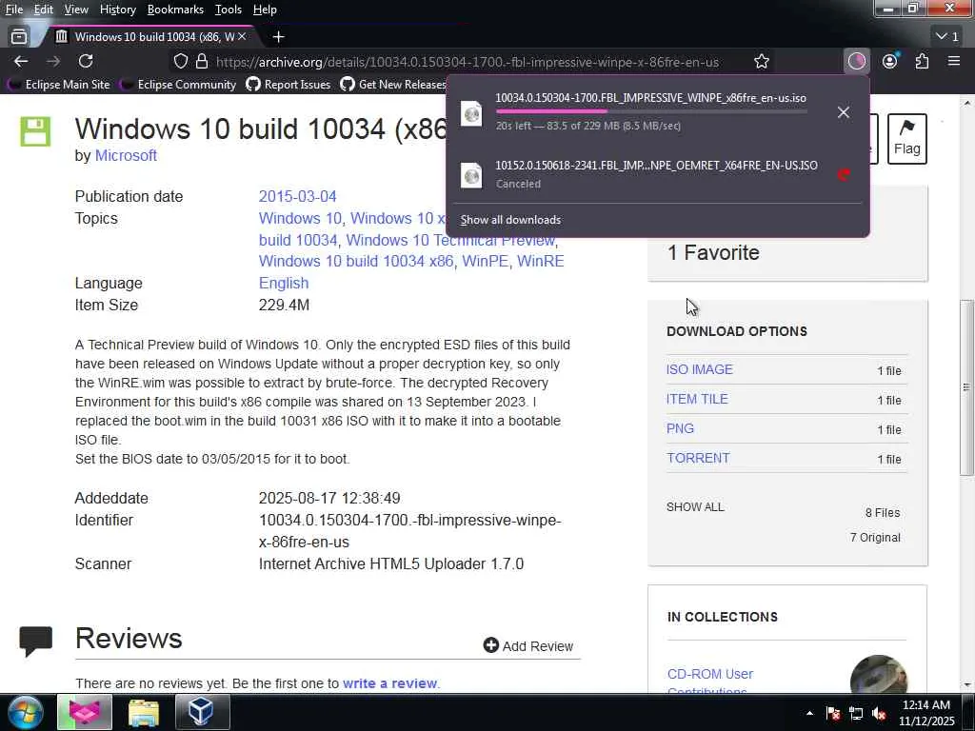Open Windows 10 build 10034 x86 topic

click(x=356, y=261)
